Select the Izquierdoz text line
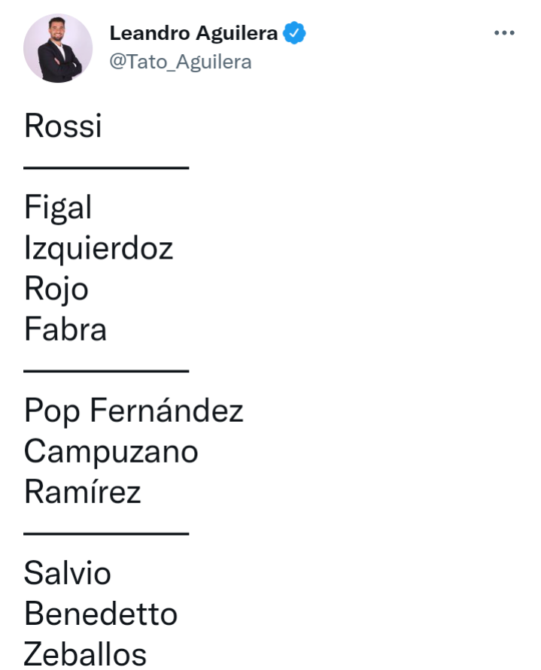The width and height of the screenshot is (541, 670). coord(99,248)
